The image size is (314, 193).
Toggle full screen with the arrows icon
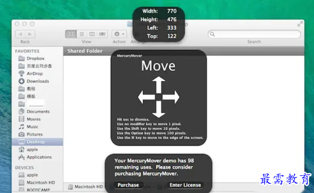300,24
